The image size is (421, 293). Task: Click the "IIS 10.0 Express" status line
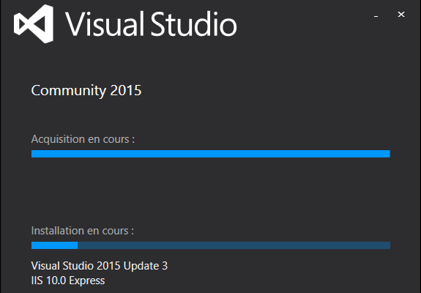coord(68,281)
